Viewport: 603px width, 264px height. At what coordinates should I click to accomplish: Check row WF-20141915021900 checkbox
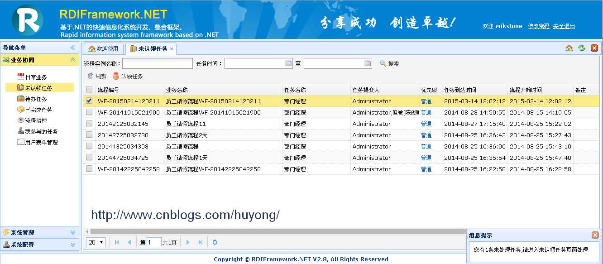pyautogui.click(x=89, y=112)
